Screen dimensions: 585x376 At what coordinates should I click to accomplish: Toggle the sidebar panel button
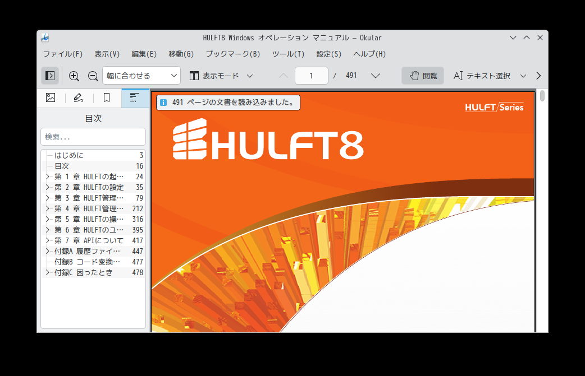49,76
